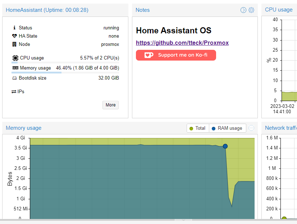
Task: Toggle the Total legend item
Action: (198, 128)
